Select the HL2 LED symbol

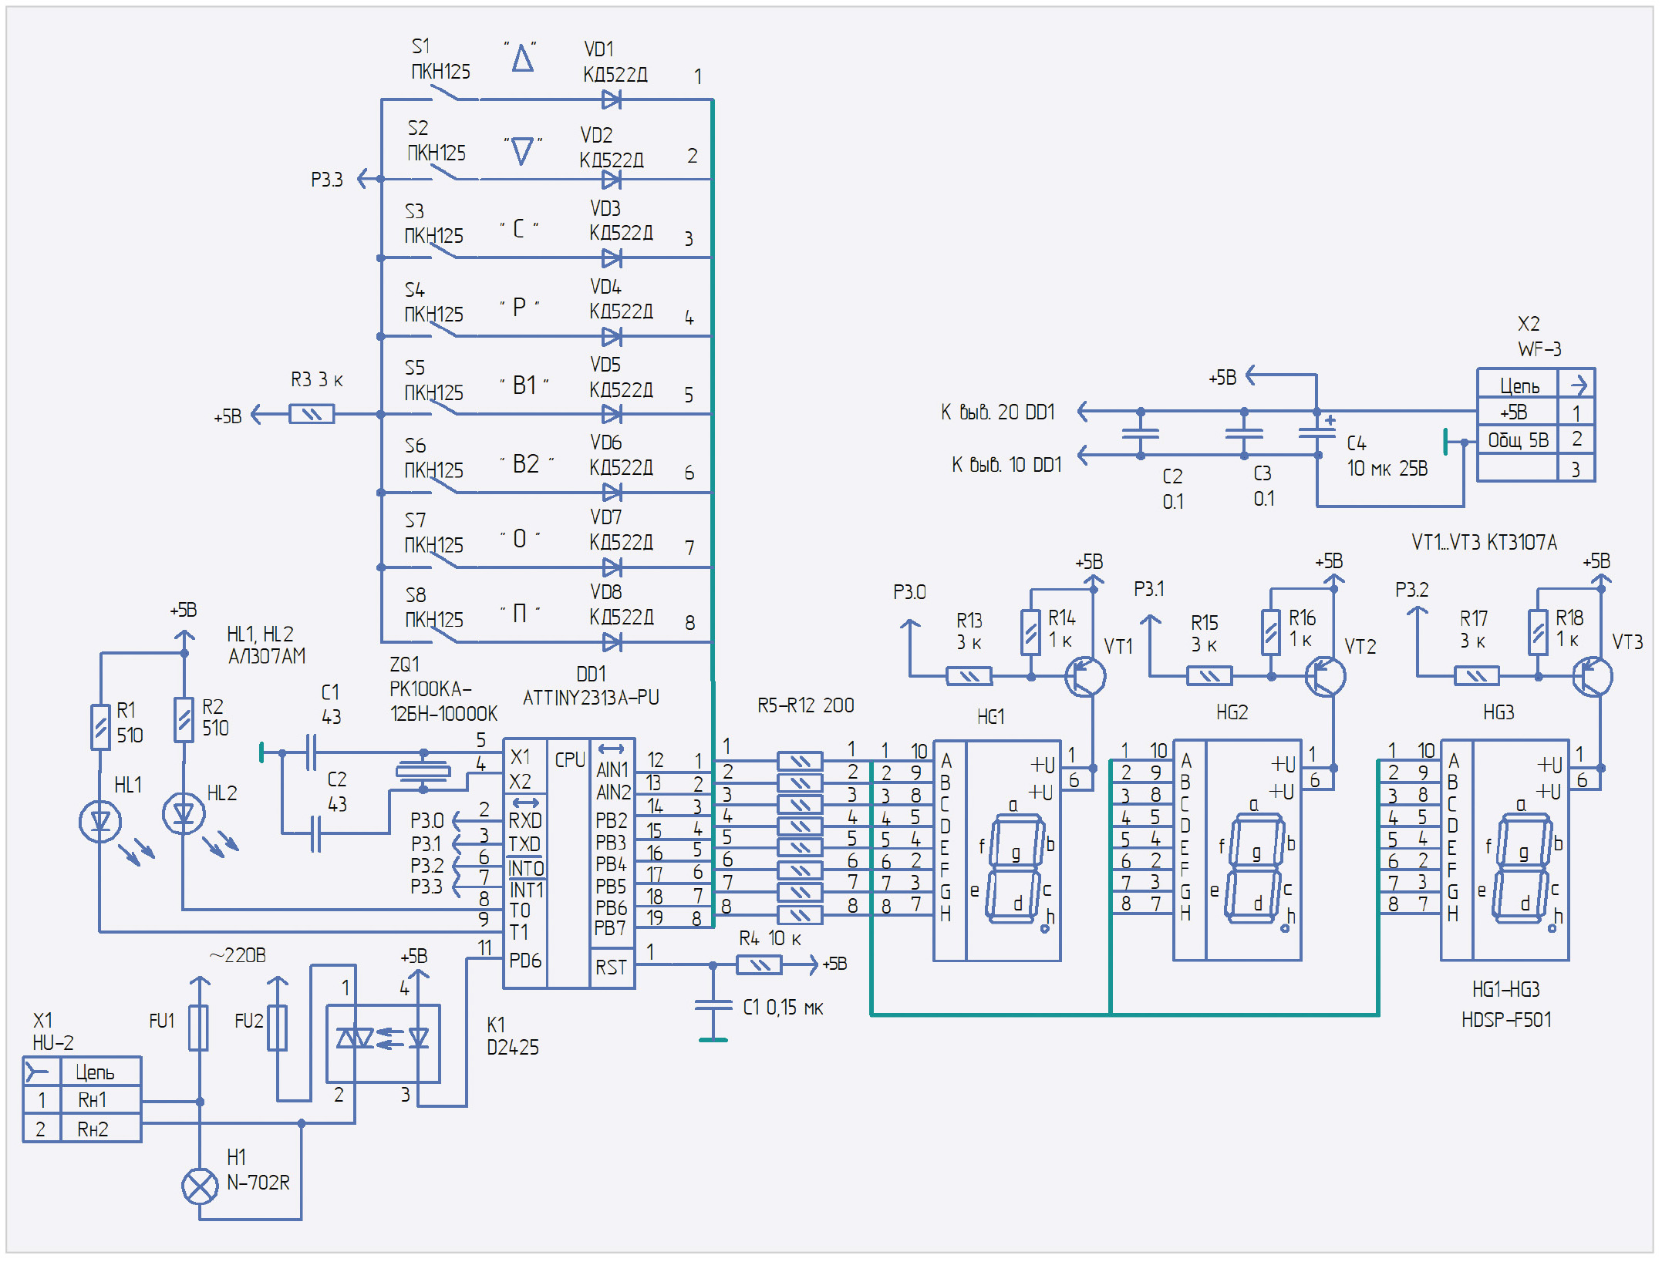pos(184,813)
